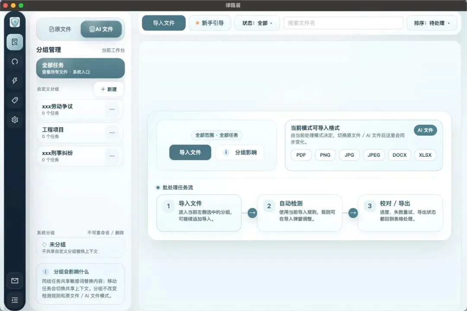Click step 3 校对 / 导出 card
The width and height of the screenshot is (467, 311).
tap(400, 213)
